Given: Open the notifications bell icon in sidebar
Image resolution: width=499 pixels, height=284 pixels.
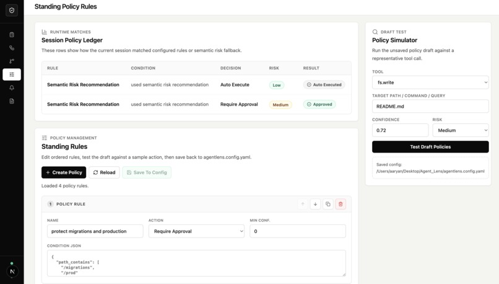Looking at the screenshot, I should [x=12, y=87].
